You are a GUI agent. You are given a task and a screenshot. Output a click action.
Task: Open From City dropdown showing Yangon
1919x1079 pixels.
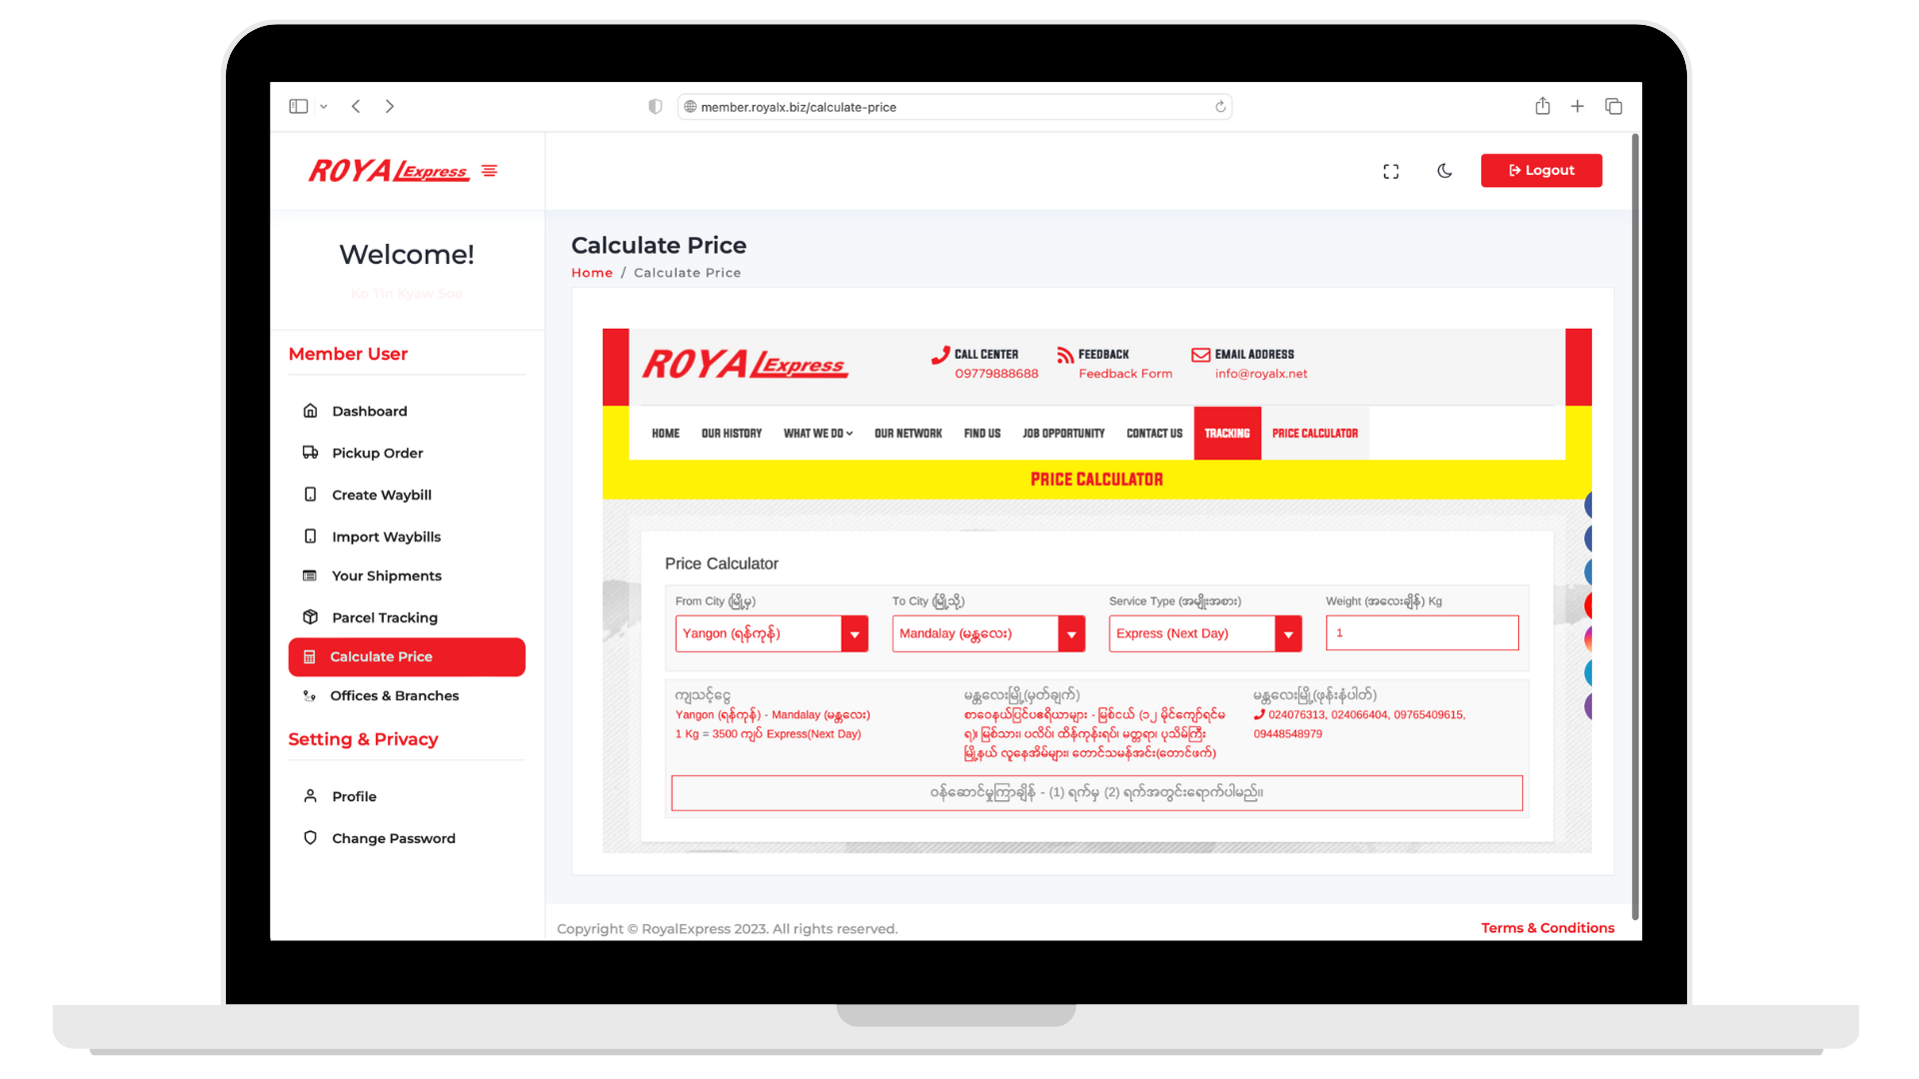click(x=772, y=633)
